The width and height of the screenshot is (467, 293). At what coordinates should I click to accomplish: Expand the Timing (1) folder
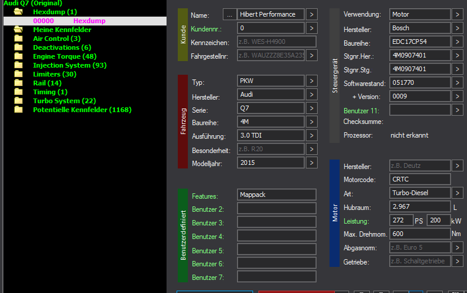click(x=50, y=92)
